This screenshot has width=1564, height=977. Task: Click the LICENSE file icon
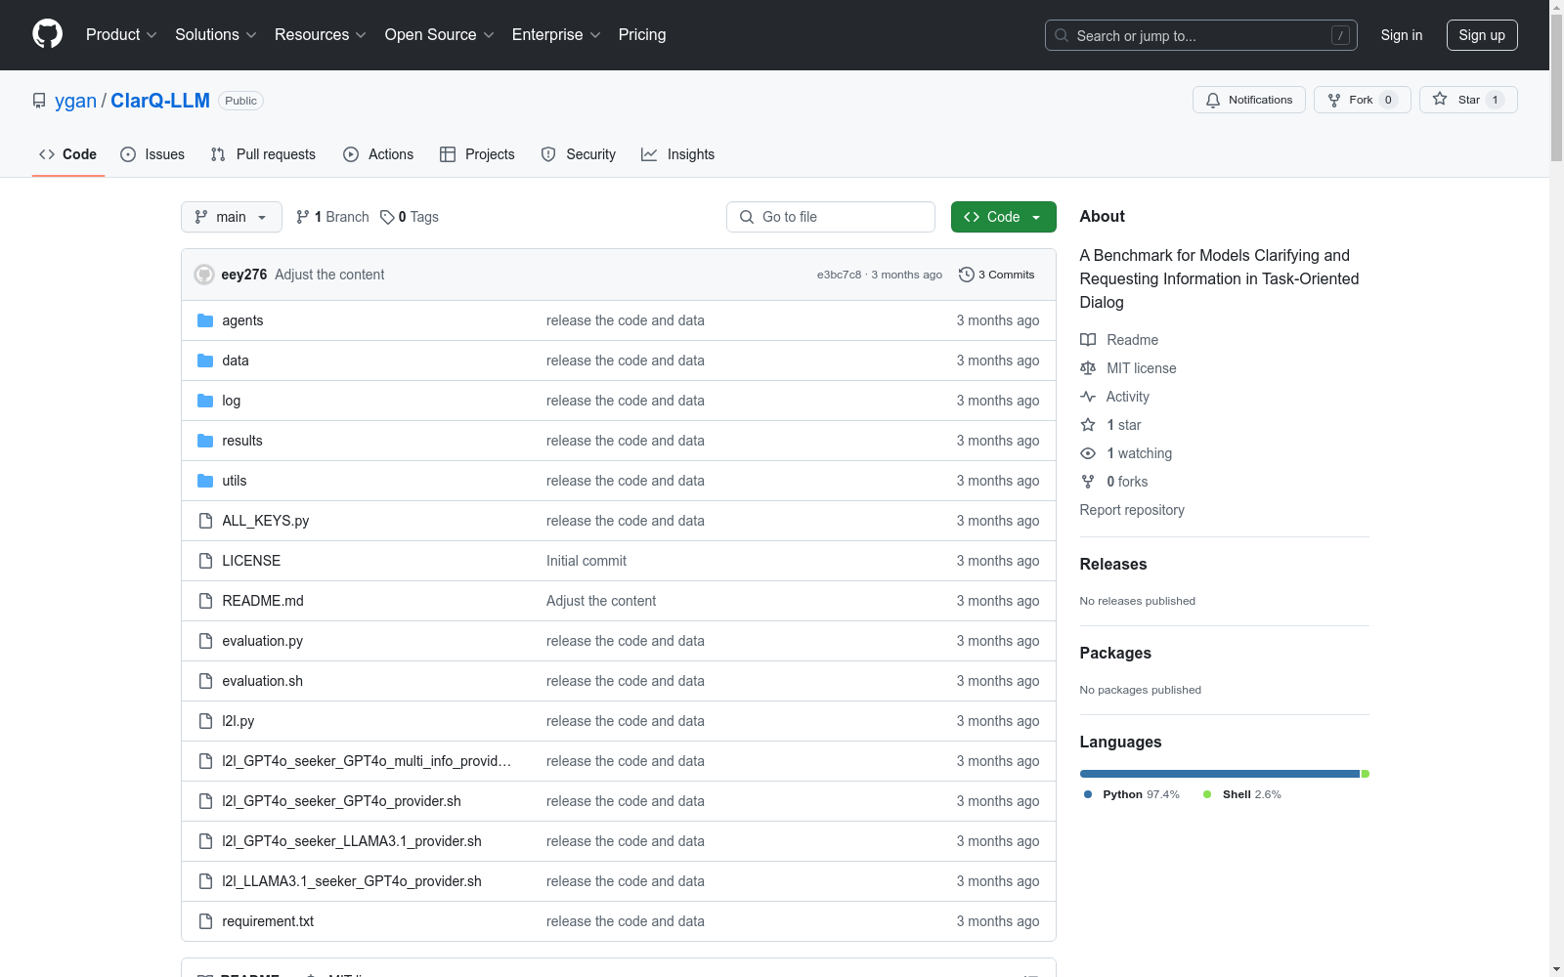[x=205, y=561]
